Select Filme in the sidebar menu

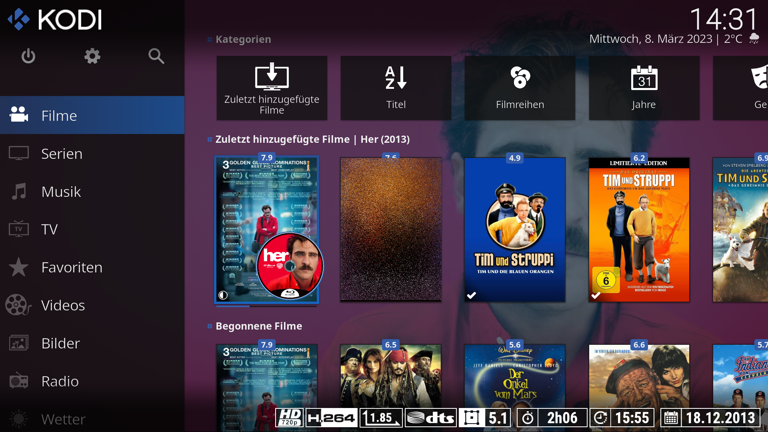coord(92,115)
